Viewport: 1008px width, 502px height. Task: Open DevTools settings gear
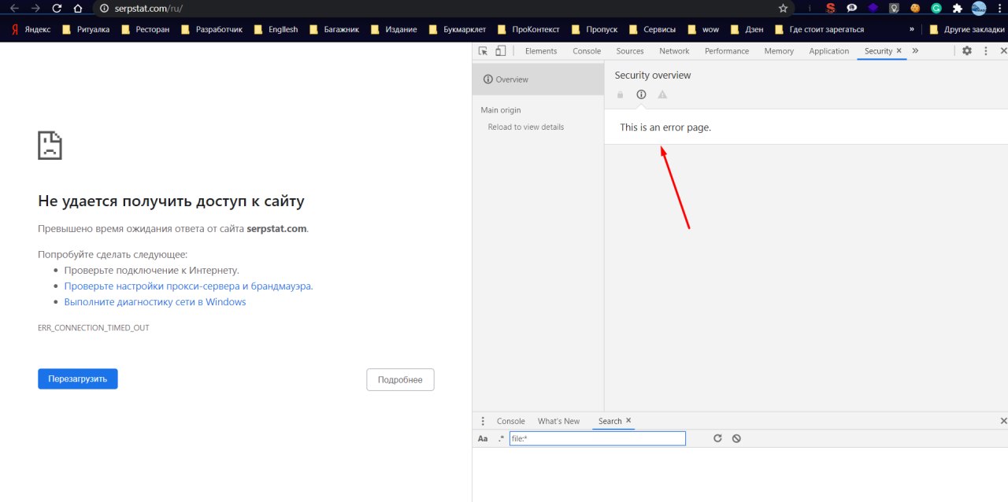click(967, 51)
